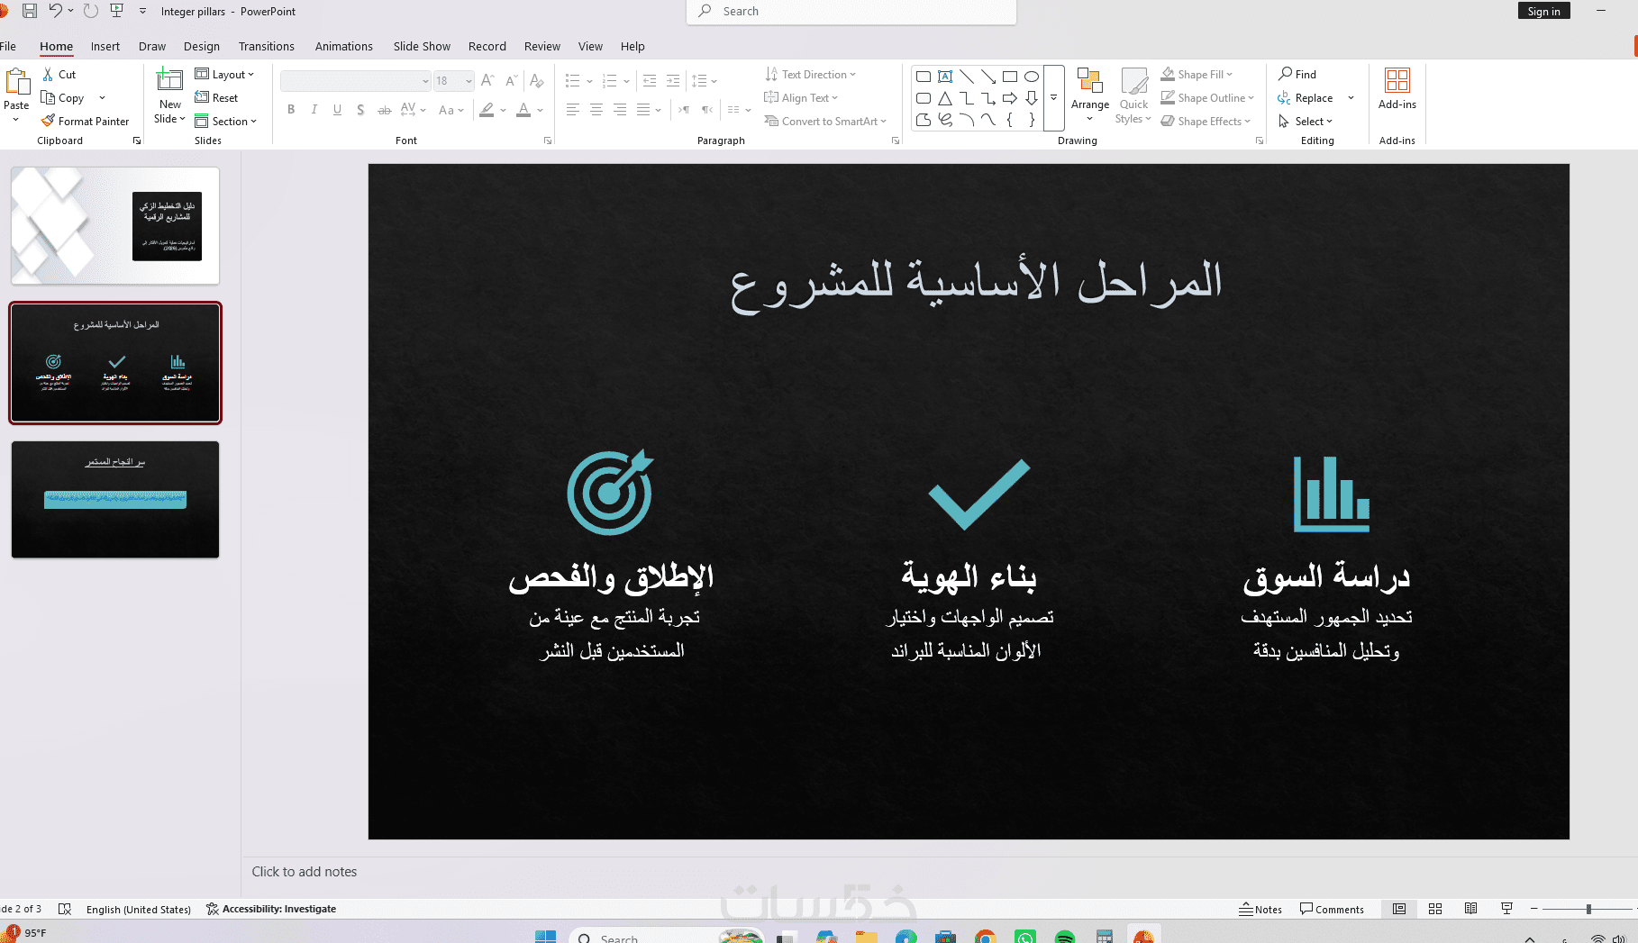This screenshot has height=943, width=1638.
Task: Decrease list indent level icon
Action: [650, 81]
